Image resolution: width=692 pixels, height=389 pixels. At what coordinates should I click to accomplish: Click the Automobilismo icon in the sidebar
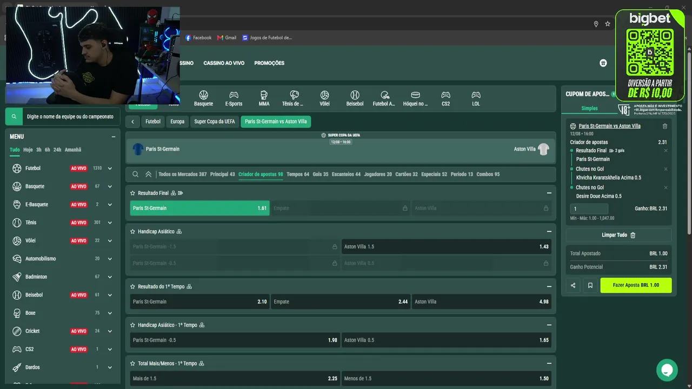(17, 259)
